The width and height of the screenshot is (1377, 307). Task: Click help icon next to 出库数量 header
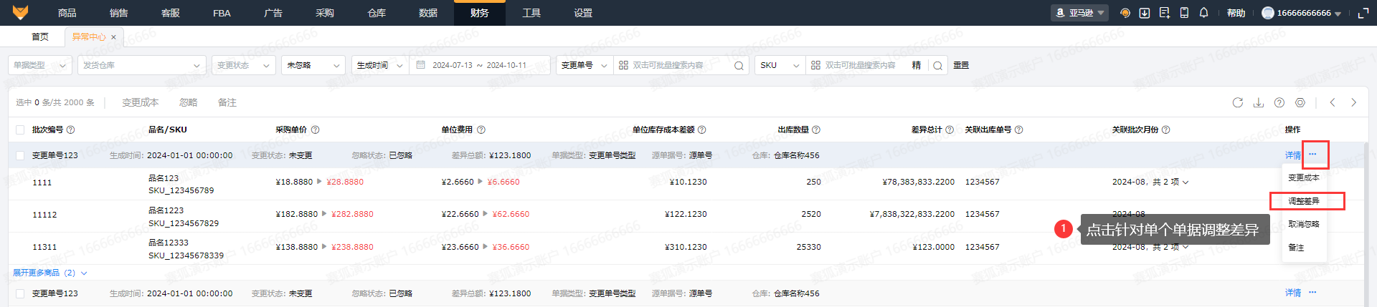click(x=816, y=130)
